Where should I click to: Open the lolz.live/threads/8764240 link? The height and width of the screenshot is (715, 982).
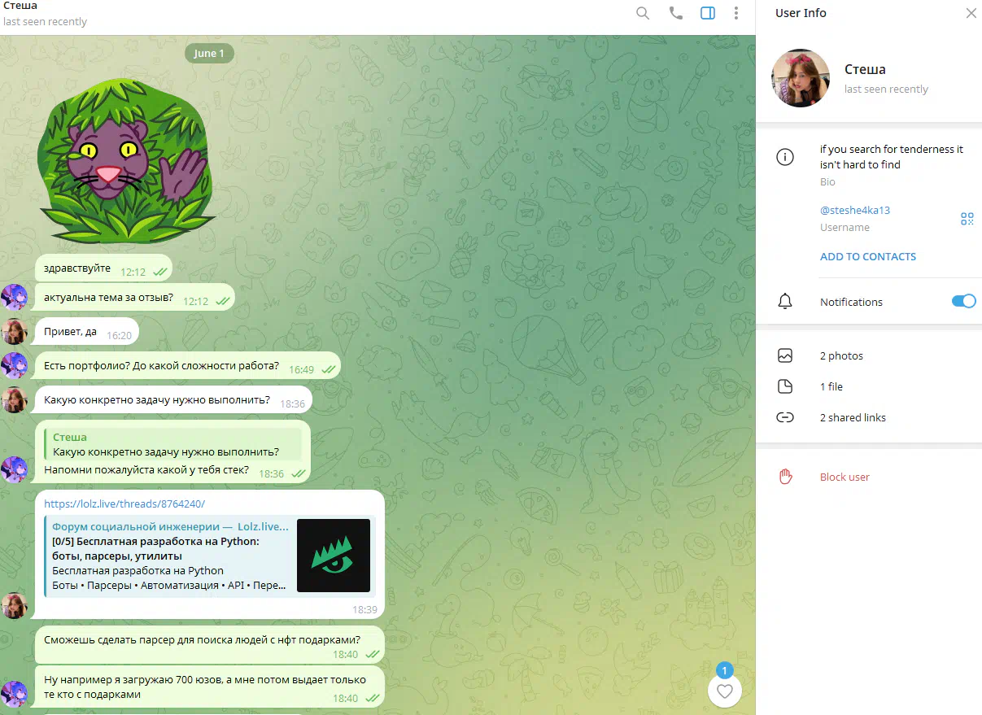tap(124, 504)
